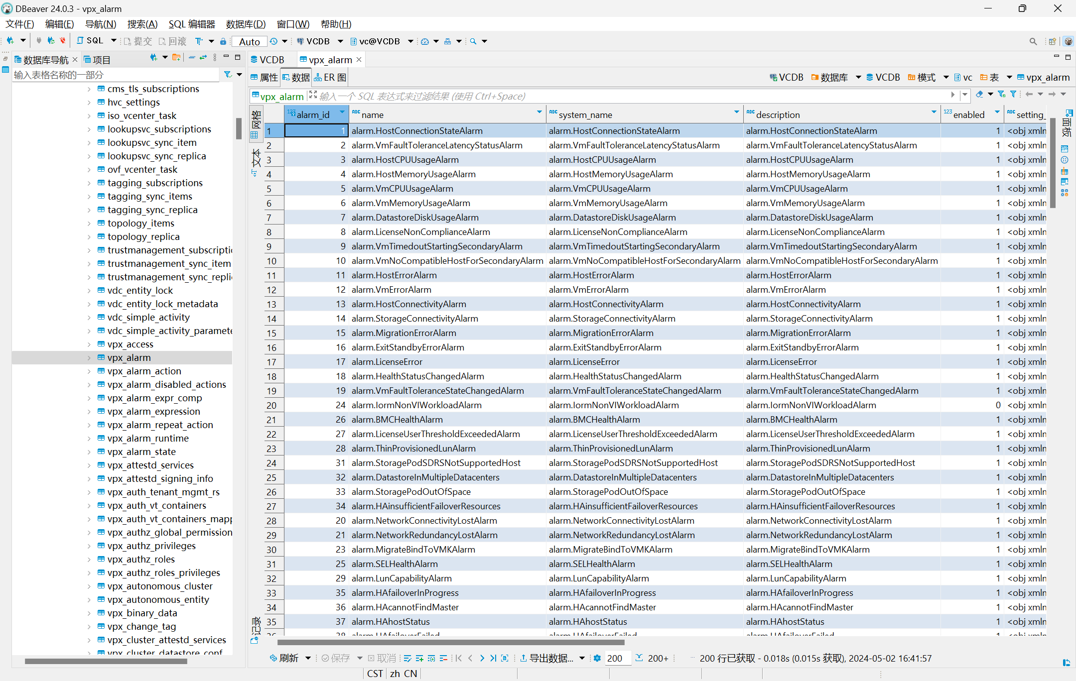This screenshot has width=1076, height=681.
Task: Expand the vpx_alarm_action tree node
Action: point(89,371)
